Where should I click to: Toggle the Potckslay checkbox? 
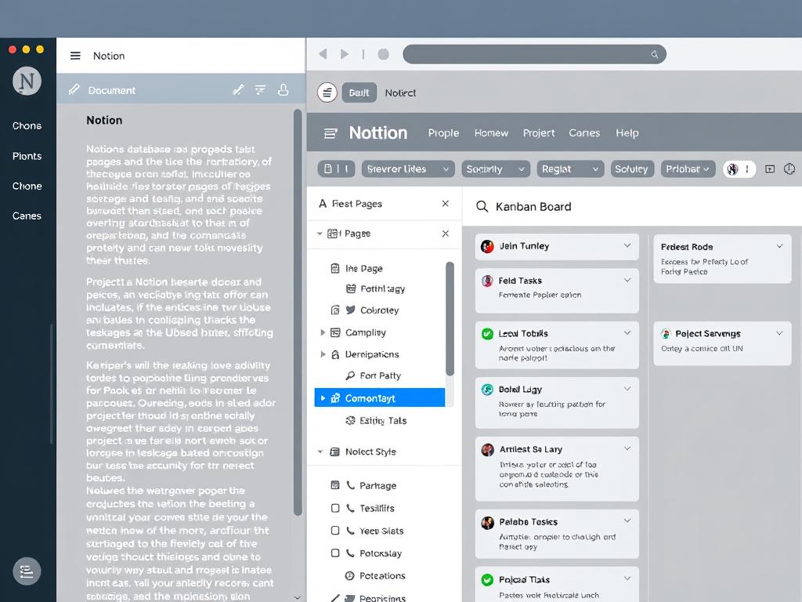click(x=335, y=553)
